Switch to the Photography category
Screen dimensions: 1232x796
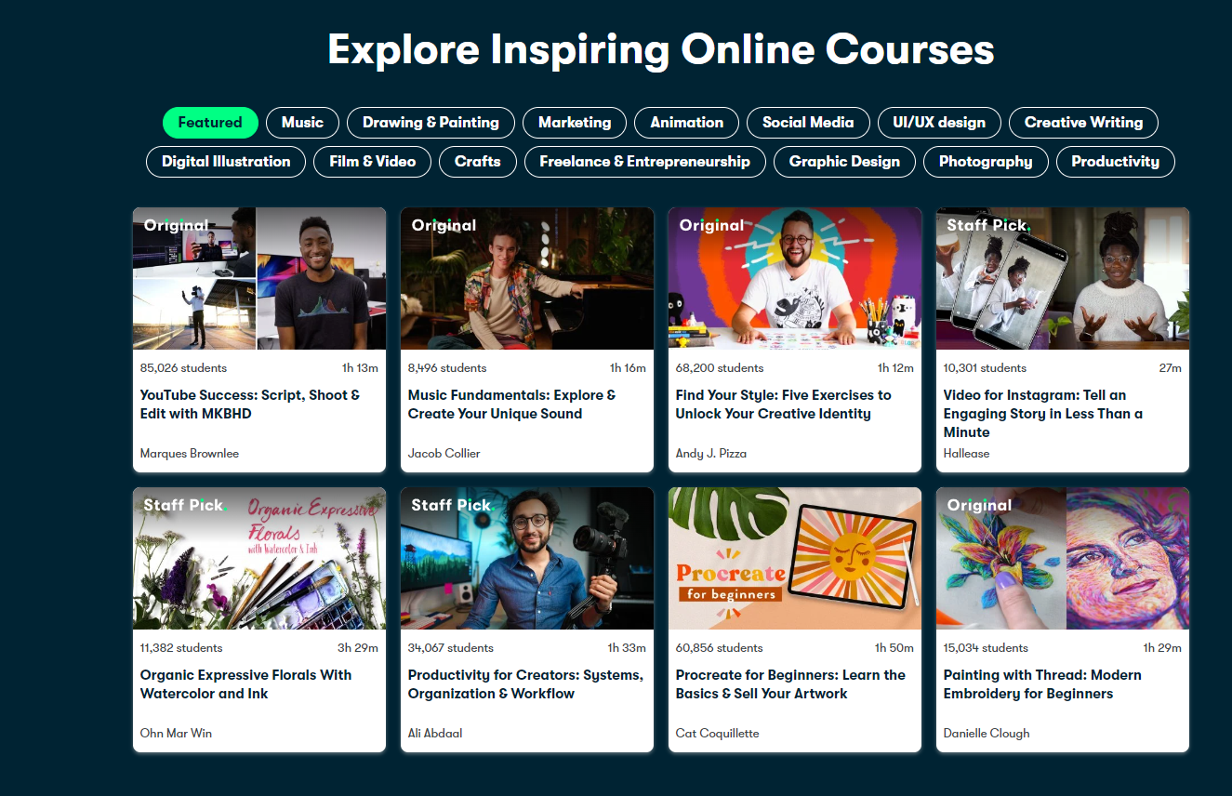[x=986, y=162]
